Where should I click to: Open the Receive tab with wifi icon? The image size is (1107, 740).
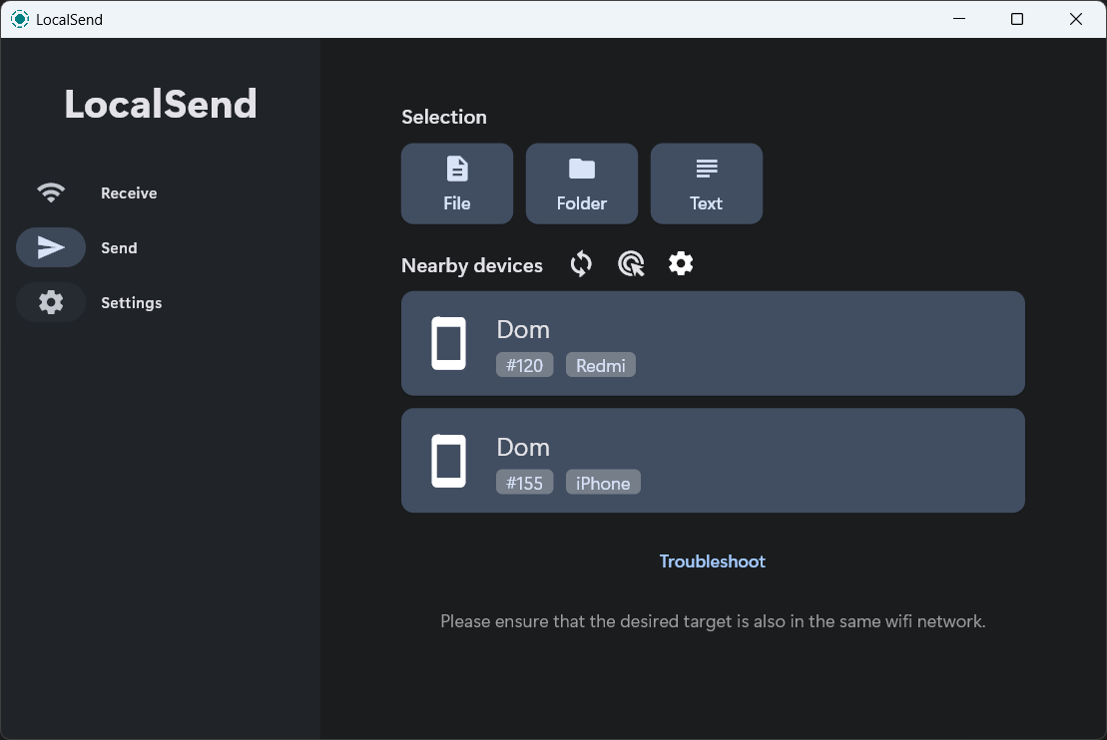(x=51, y=192)
